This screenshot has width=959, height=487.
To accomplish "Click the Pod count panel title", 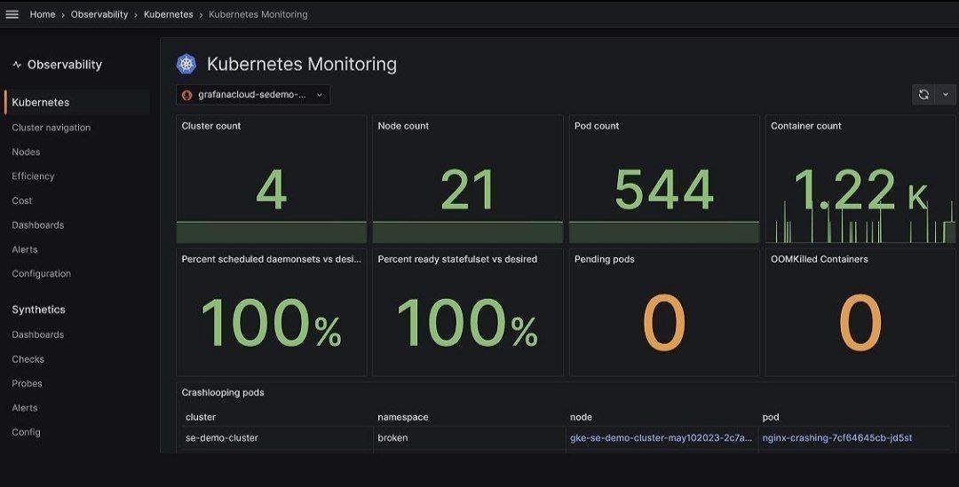I will (597, 126).
